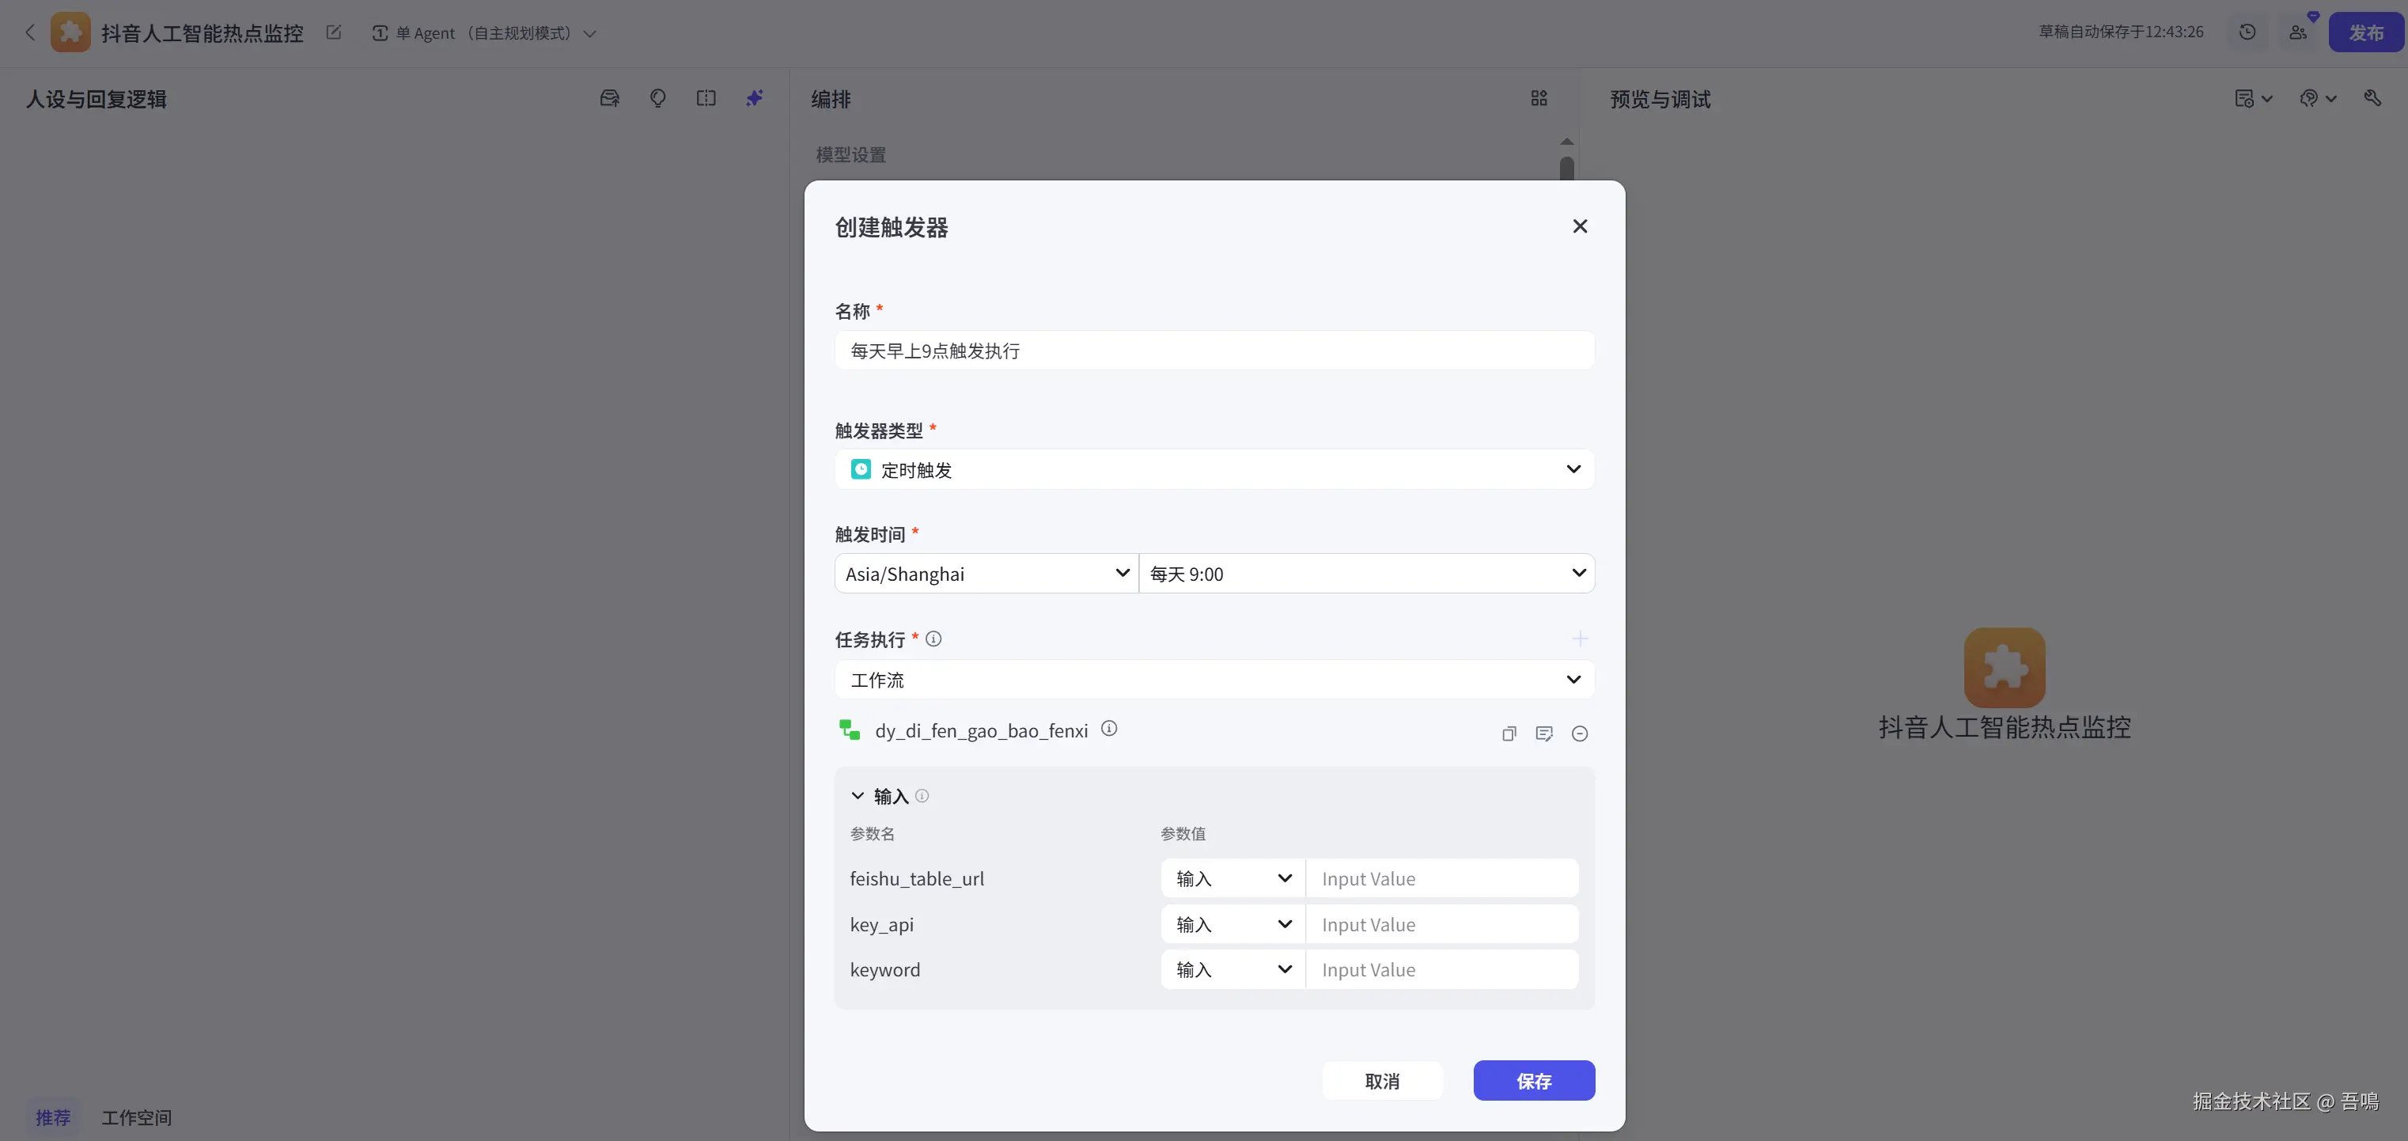Open the prompt library icon in persona panel

point(609,98)
